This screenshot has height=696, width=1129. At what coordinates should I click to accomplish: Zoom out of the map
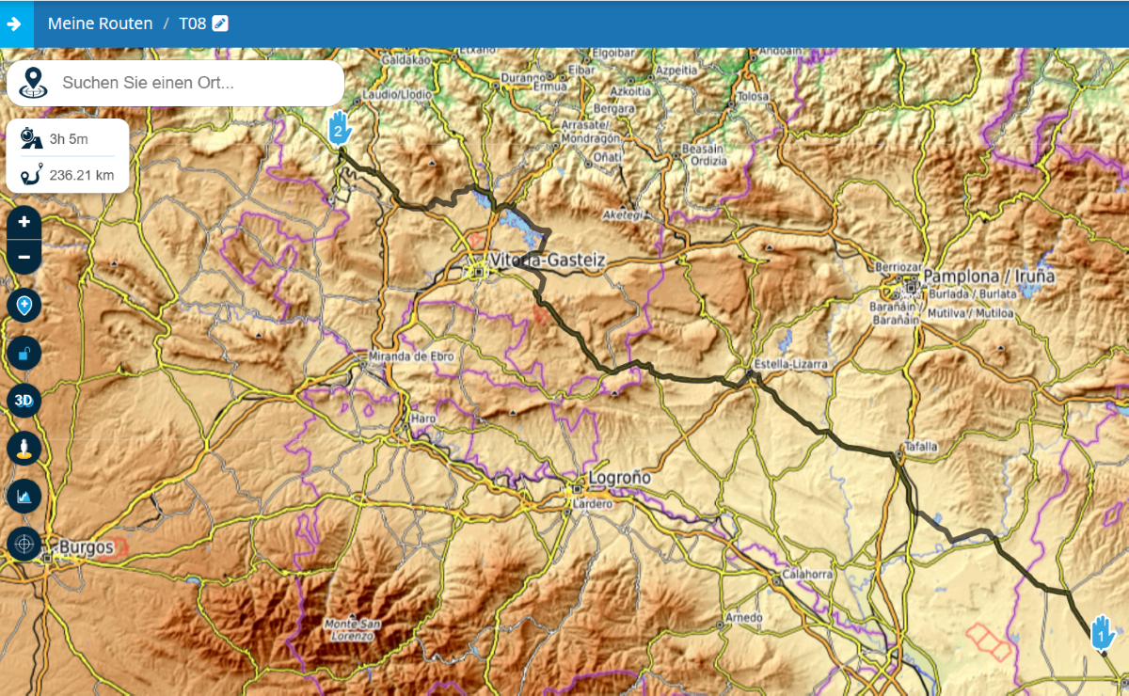click(24, 257)
